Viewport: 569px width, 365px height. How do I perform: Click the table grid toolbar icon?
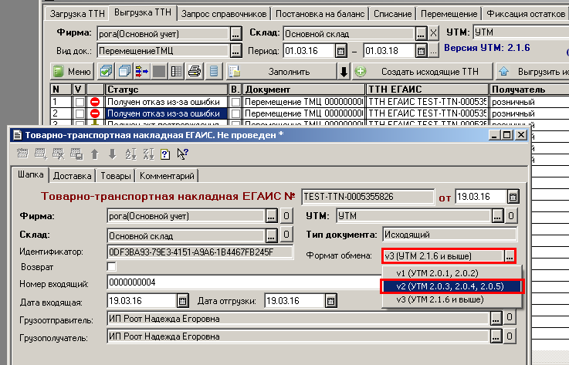point(177,72)
